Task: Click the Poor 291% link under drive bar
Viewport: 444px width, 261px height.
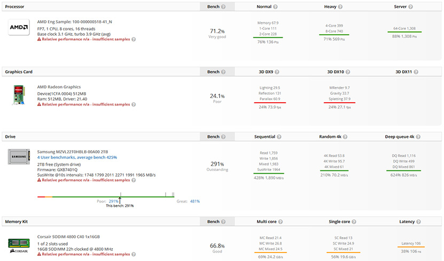Action: point(113,201)
